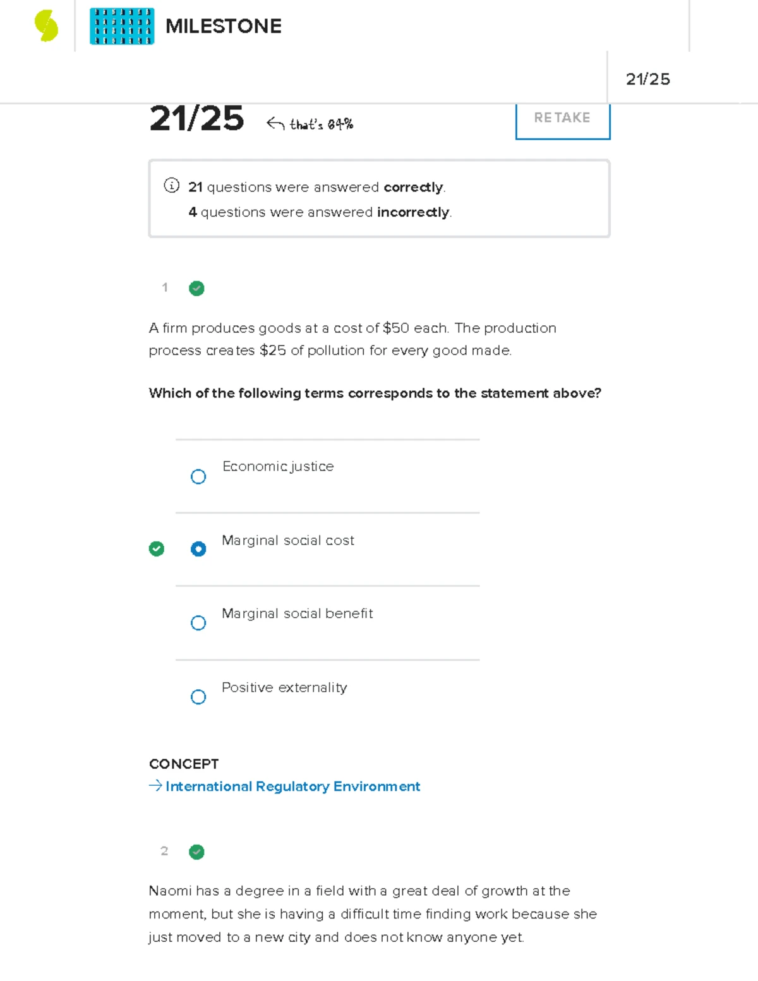The height and width of the screenshot is (981, 758).
Task: Select the Marginal social cost radio option
Action: 198,549
